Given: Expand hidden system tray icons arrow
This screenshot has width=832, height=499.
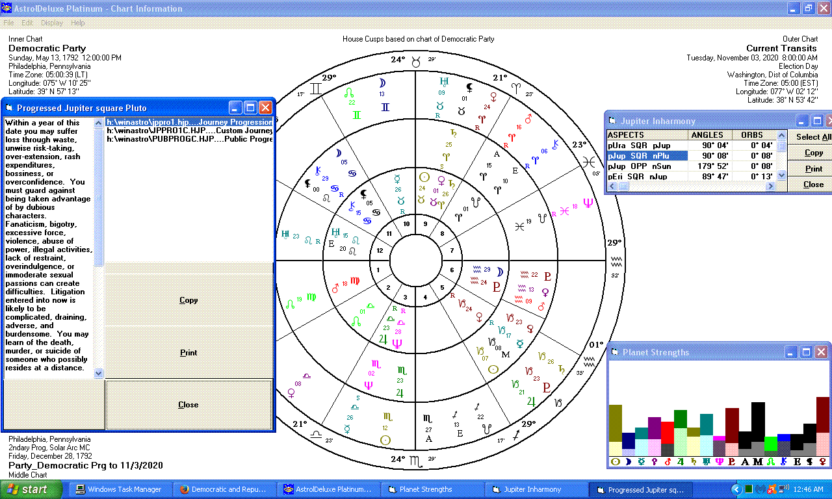Looking at the screenshot, I should pos(736,489).
